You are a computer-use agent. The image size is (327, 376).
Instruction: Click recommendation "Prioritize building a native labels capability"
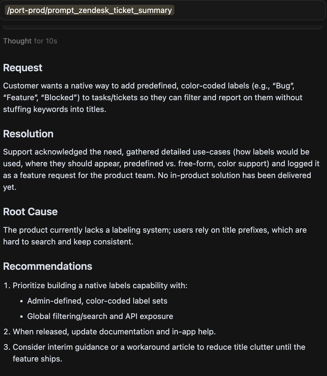[x=100, y=285]
